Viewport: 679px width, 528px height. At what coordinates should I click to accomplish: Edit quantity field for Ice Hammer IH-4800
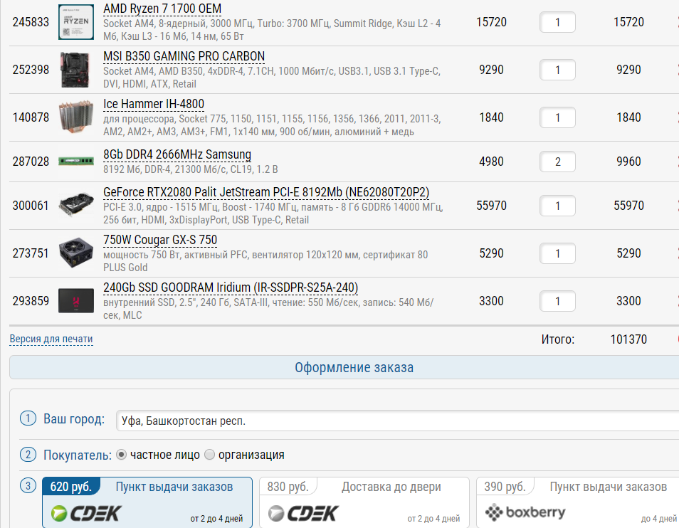(x=557, y=117)
